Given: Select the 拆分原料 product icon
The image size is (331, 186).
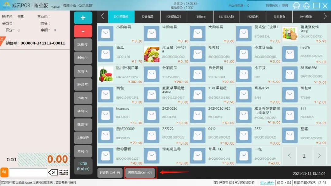Looking at the screenshot, I should 198,74.
